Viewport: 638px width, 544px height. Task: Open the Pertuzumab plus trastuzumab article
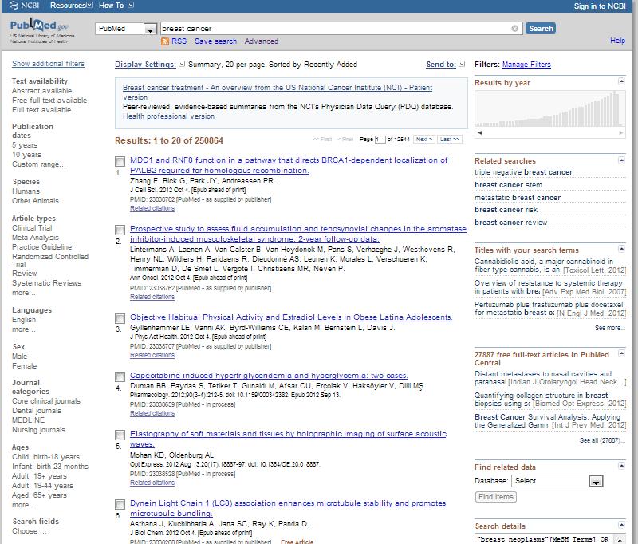(x=550, y=309)
